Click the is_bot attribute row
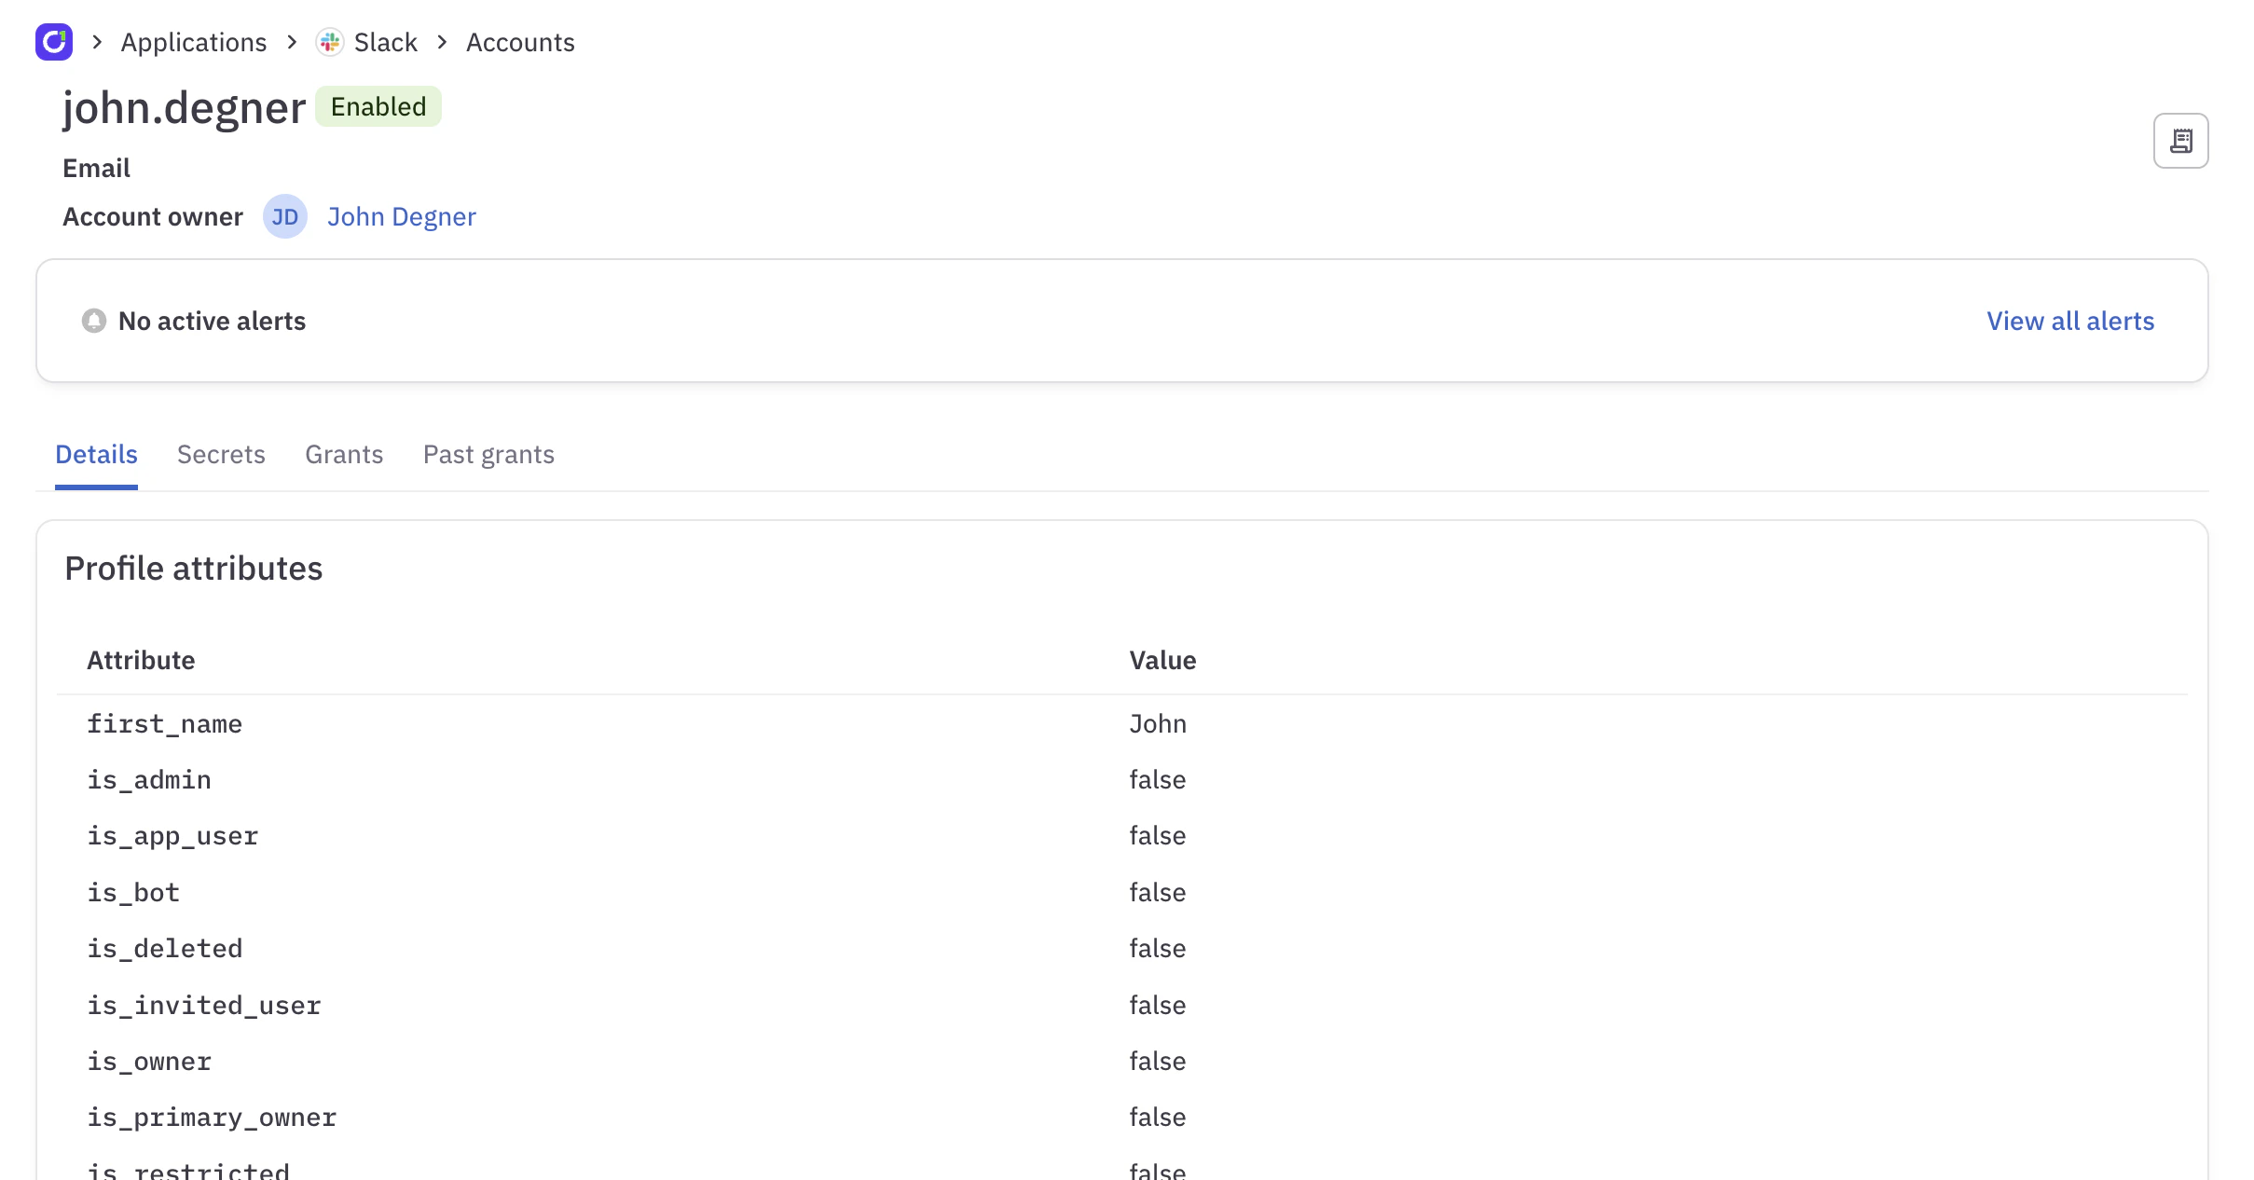The image size is (2254, 1180). 133,892
